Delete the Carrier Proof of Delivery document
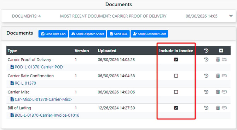The image size is (237, 130). pos(218,60)
